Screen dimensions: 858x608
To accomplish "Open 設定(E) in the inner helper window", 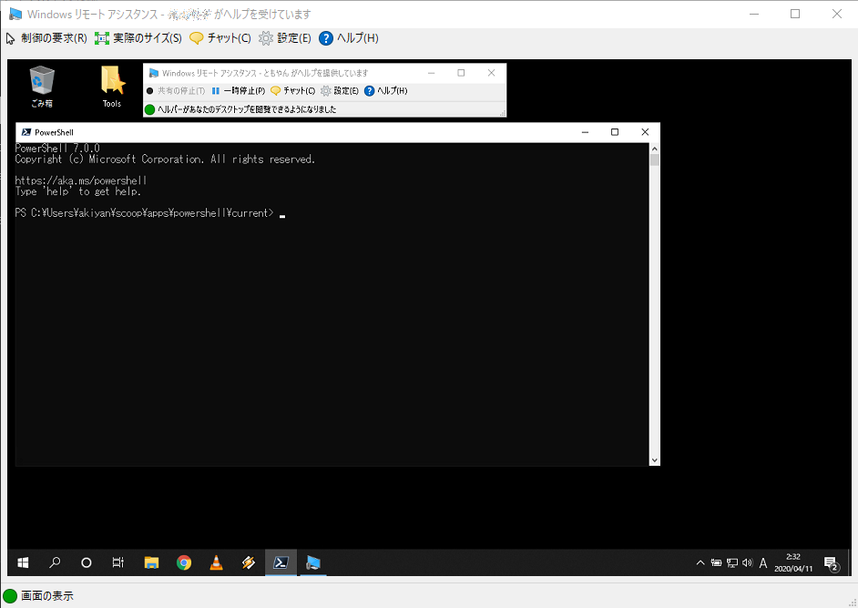I will coord(340,91).
